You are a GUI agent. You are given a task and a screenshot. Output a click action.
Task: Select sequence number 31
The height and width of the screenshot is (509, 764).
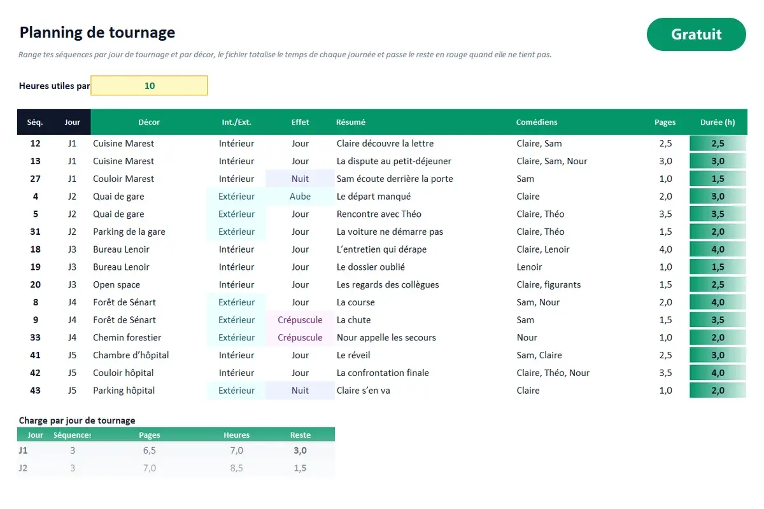35,232
